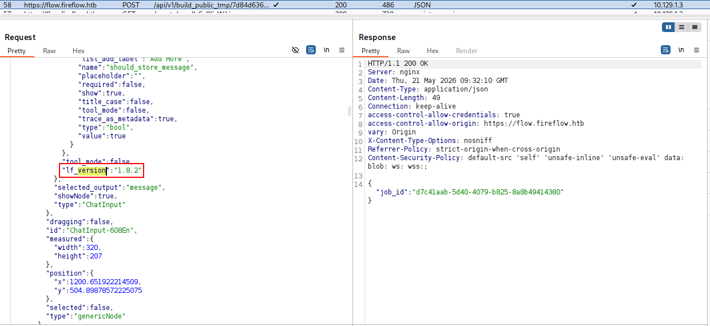Select top-bottom stacked layout icon
The height and width of the screenshot is (326, 710).
(x=681, y=27)
